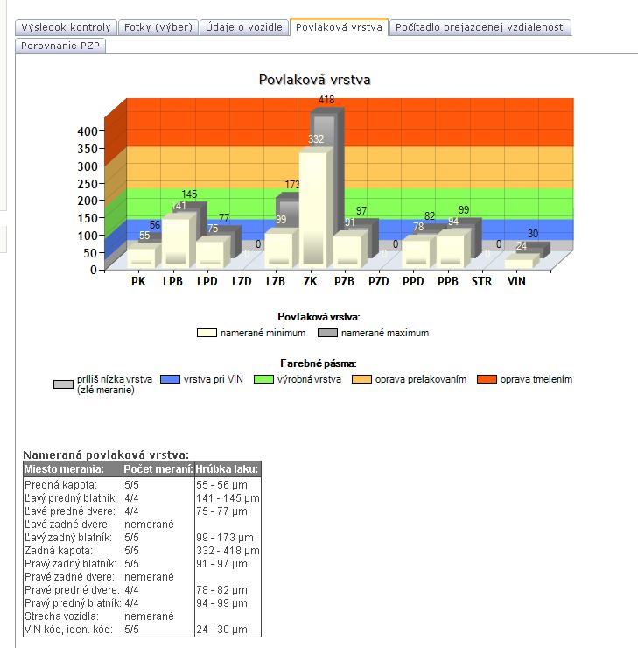This screenshot has height=648, width=638.
Task: Select the Pravé predné dvere row label
Action: [x=72, y=590]
